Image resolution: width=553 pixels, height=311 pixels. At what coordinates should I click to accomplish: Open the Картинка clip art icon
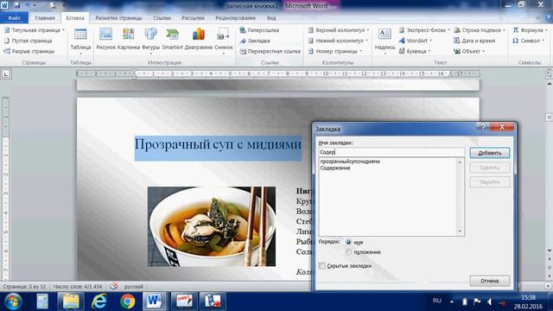(x=129, y=39)
